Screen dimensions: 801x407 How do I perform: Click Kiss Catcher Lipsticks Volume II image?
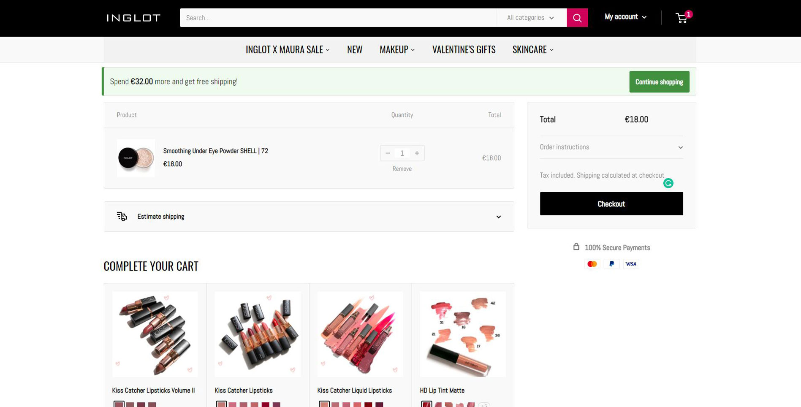pyautogui.click(x=155, y=334)
